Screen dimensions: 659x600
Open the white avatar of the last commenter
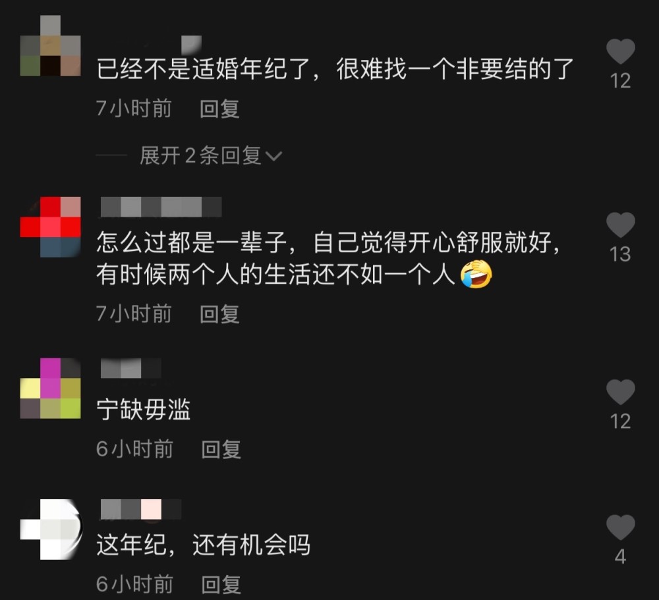point(51,530)
